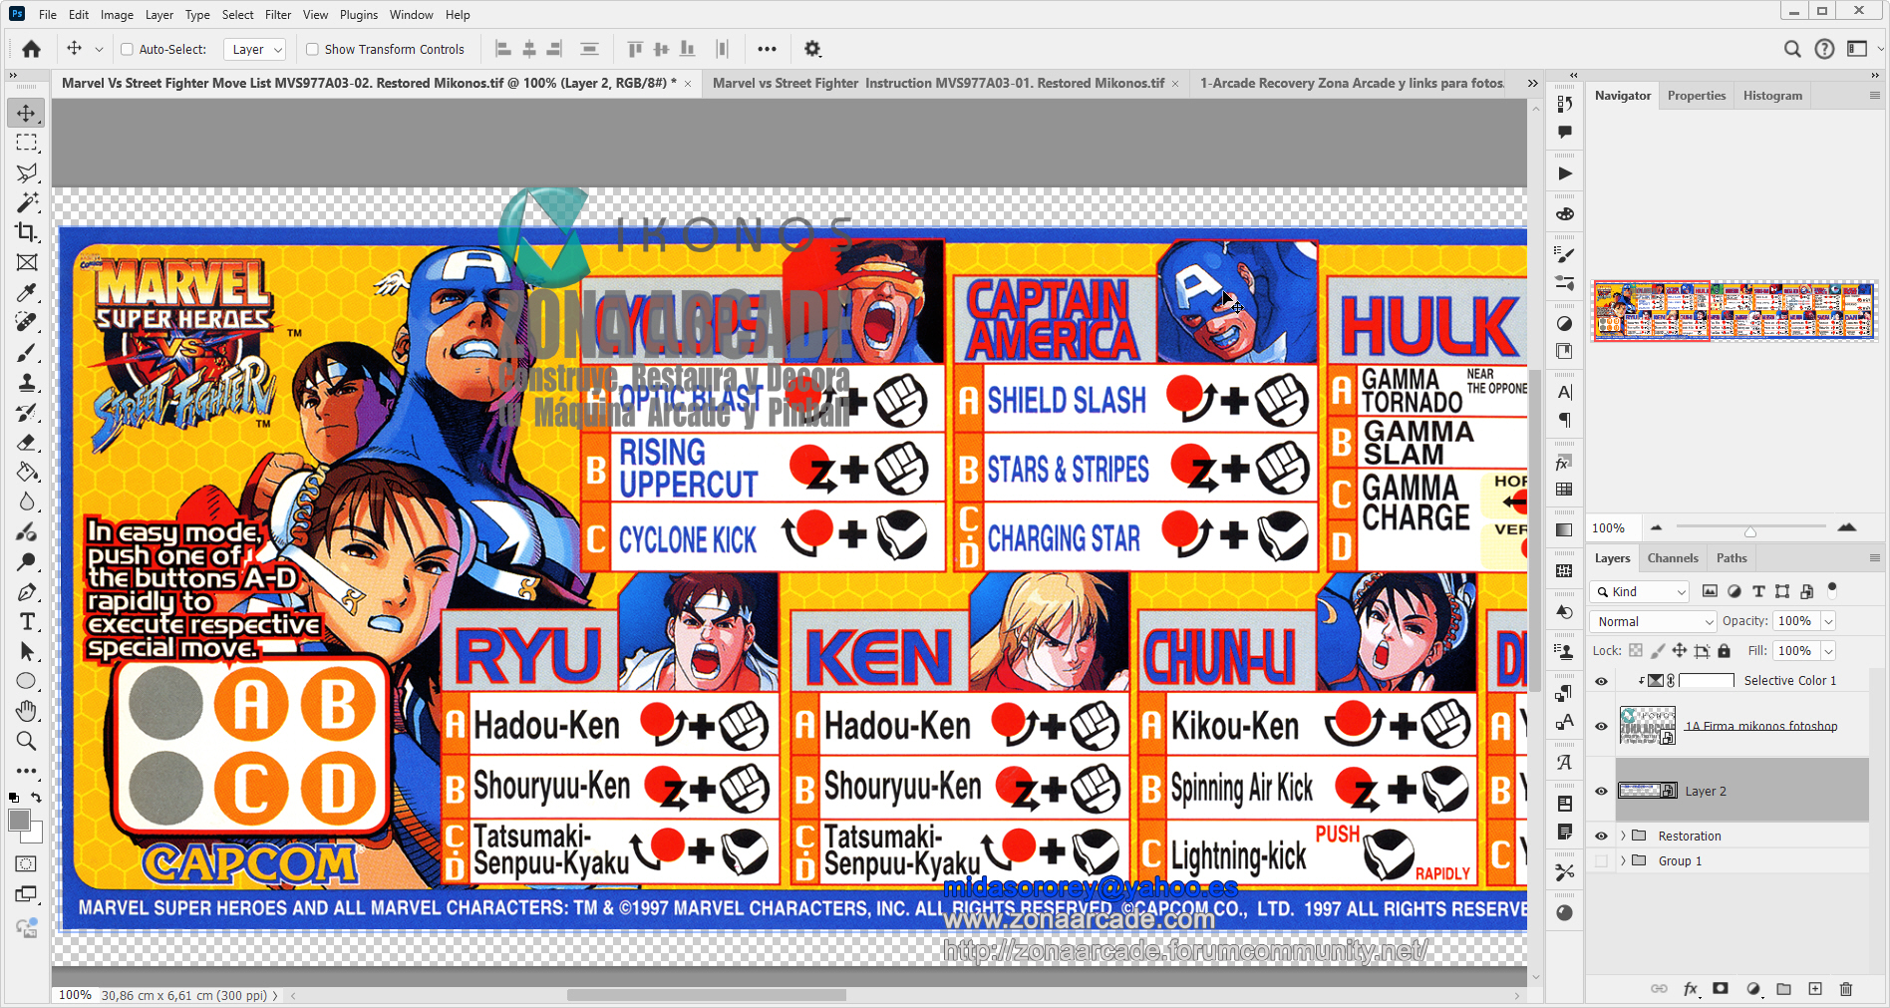The image size is (1890, 1008).
Task: Expand the Restoration layer group
Action: (1623, 836)
